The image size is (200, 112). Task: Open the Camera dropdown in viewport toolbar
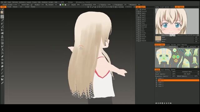(x=130, y=7)
